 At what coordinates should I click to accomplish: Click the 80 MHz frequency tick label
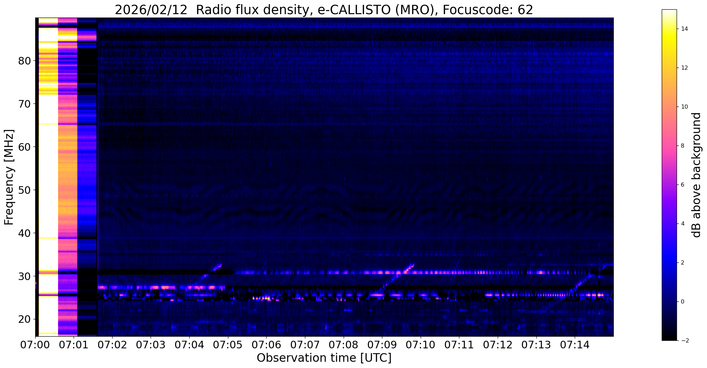tap(24, 61)
